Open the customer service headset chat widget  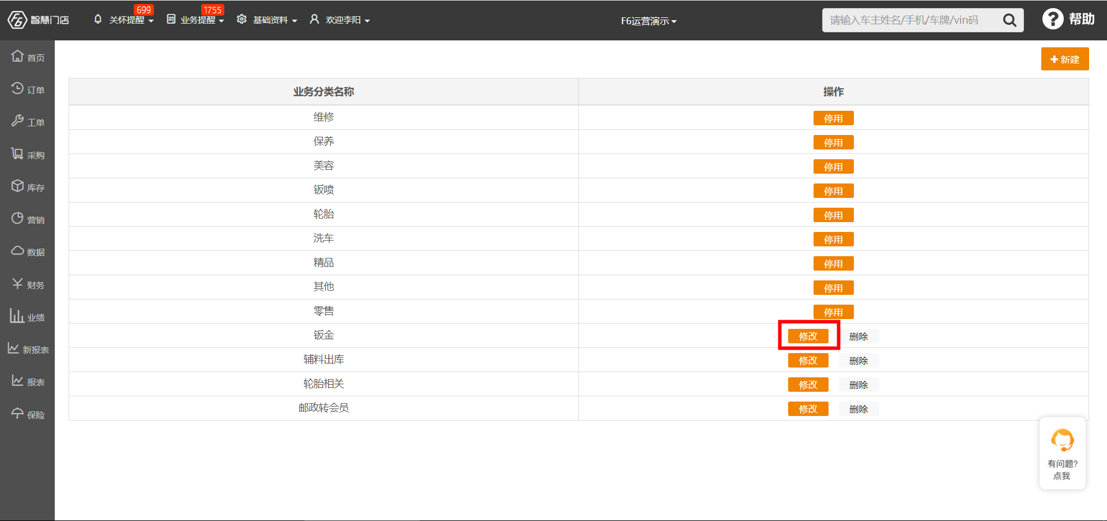click(1062, 453)
